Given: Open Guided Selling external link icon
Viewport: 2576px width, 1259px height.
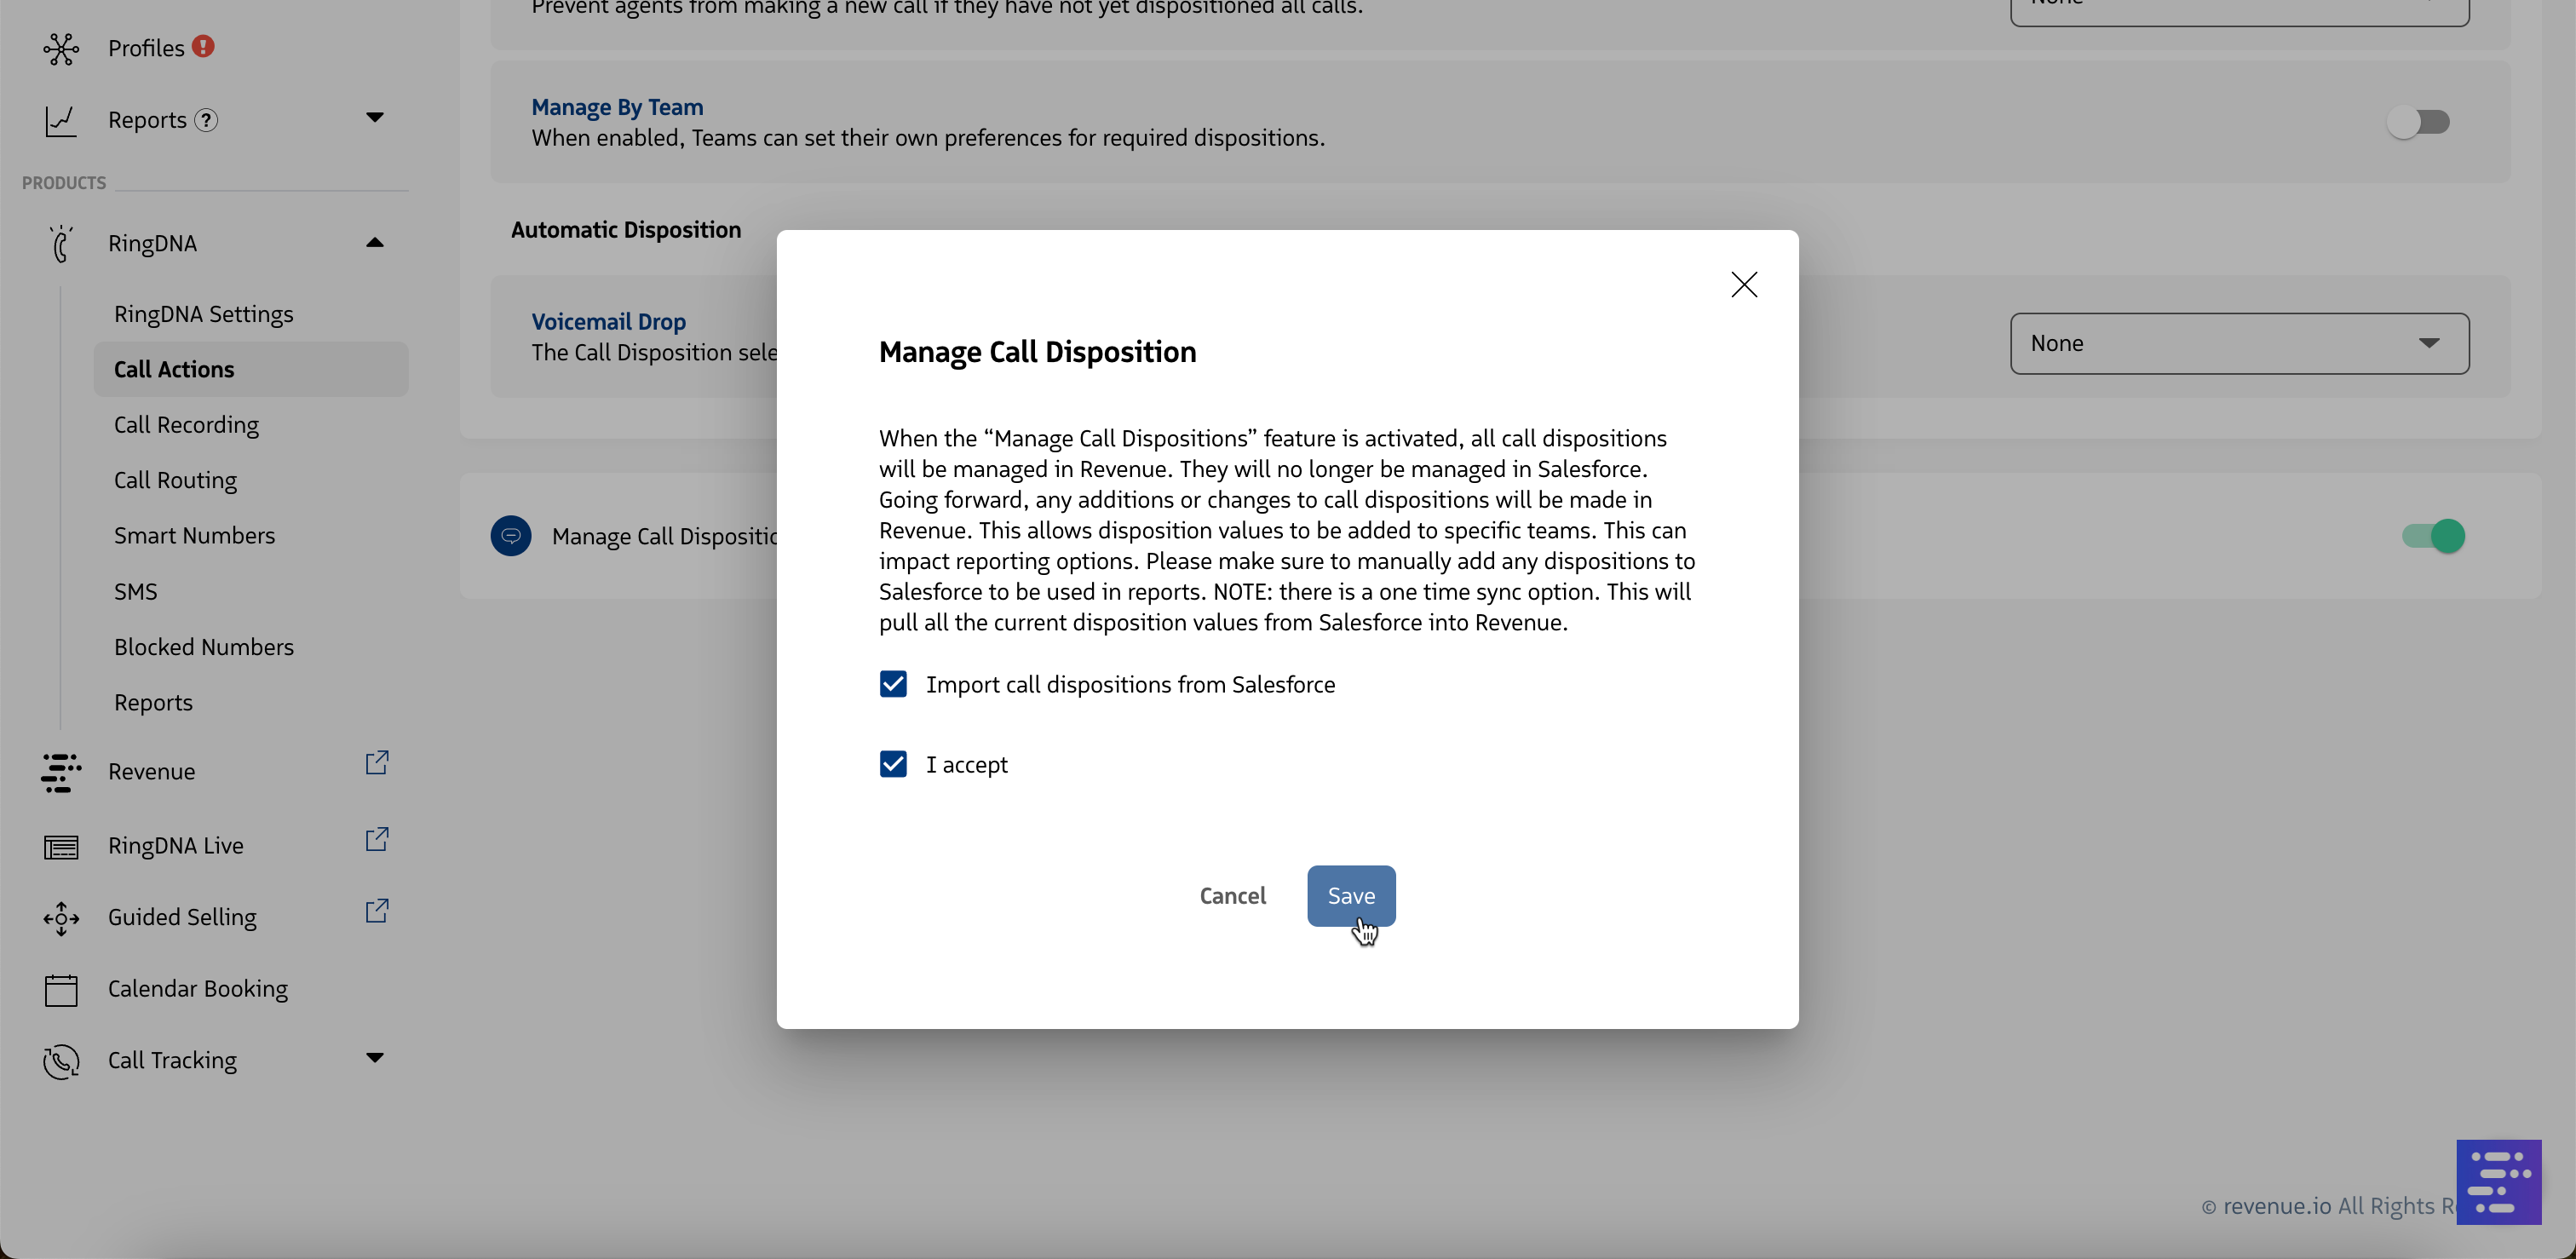Looking at the screenshot, I should pos(376,911).
